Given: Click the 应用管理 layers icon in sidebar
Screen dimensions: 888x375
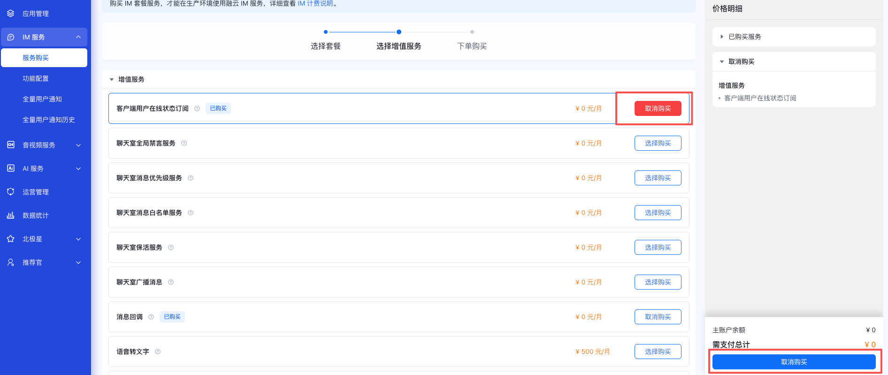Looking at the screenshot, I should pos(11,14).
